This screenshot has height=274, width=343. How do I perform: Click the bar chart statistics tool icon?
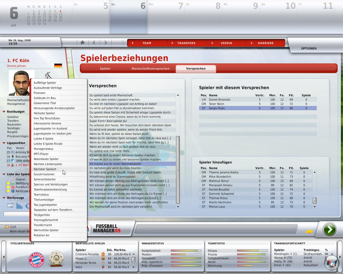coord(19,205)
